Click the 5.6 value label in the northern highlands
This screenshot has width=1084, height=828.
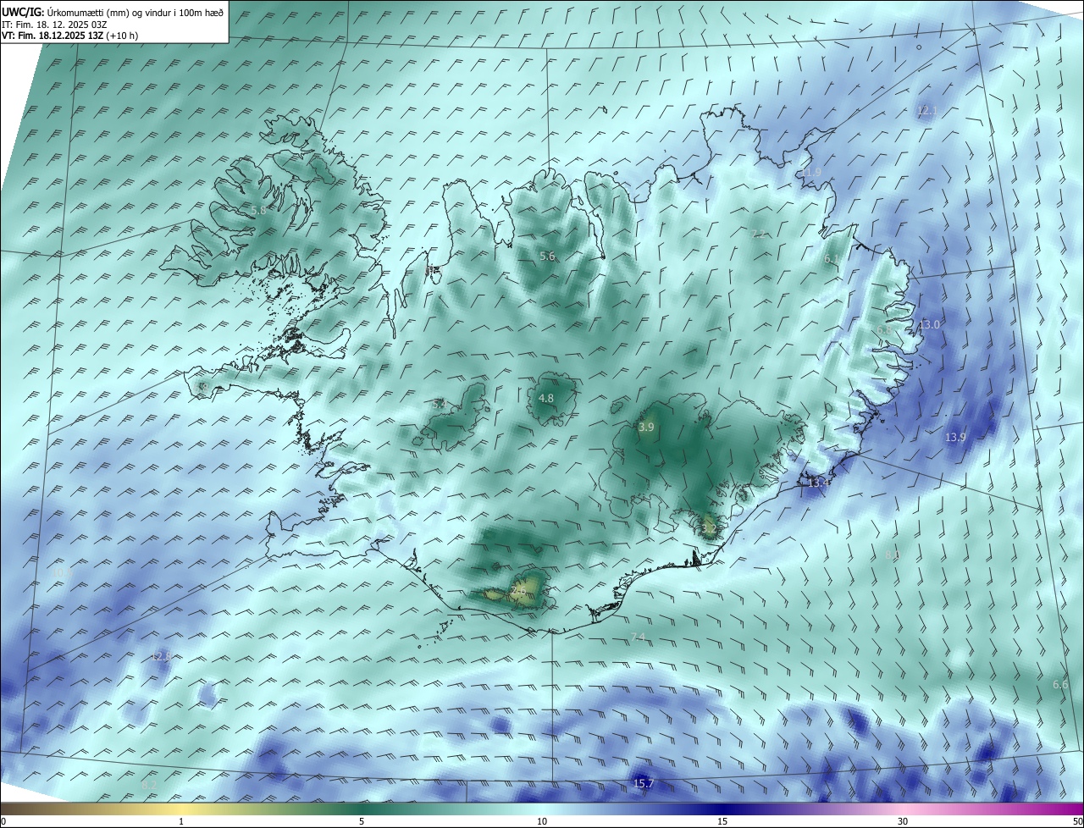(x=547, y=256)
